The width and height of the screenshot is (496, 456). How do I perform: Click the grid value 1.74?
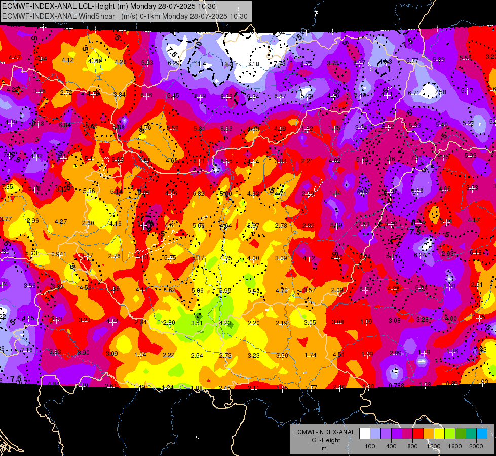point(310,355)
